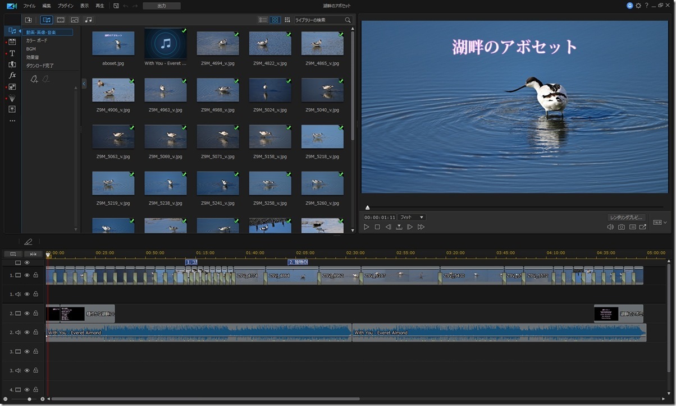
Task: Open the Title room
Action: coord(12,53)
